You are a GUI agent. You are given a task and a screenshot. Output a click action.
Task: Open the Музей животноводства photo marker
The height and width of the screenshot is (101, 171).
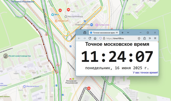(6, 56)
